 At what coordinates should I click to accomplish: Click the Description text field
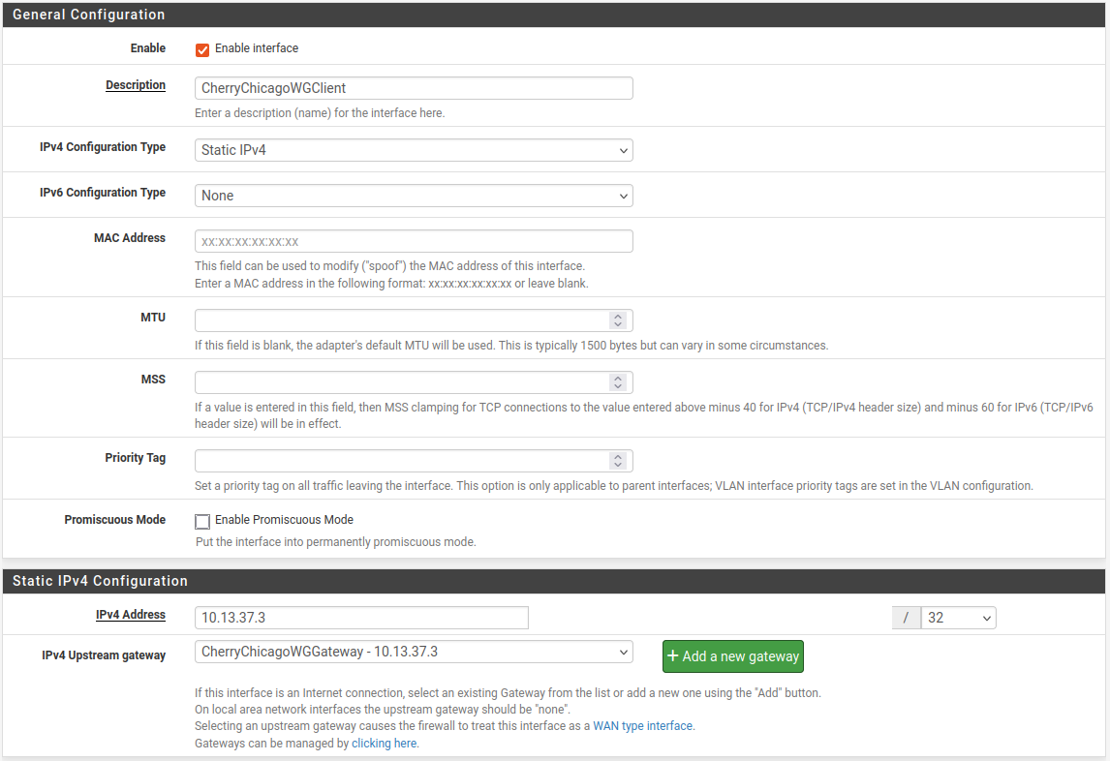pos(414,88)
